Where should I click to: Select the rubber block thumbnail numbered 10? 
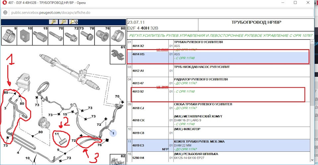tap(25, 36)
